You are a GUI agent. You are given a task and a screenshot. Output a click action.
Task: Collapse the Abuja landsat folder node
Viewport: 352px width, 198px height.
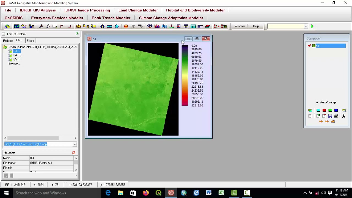[x=5, y=47]
